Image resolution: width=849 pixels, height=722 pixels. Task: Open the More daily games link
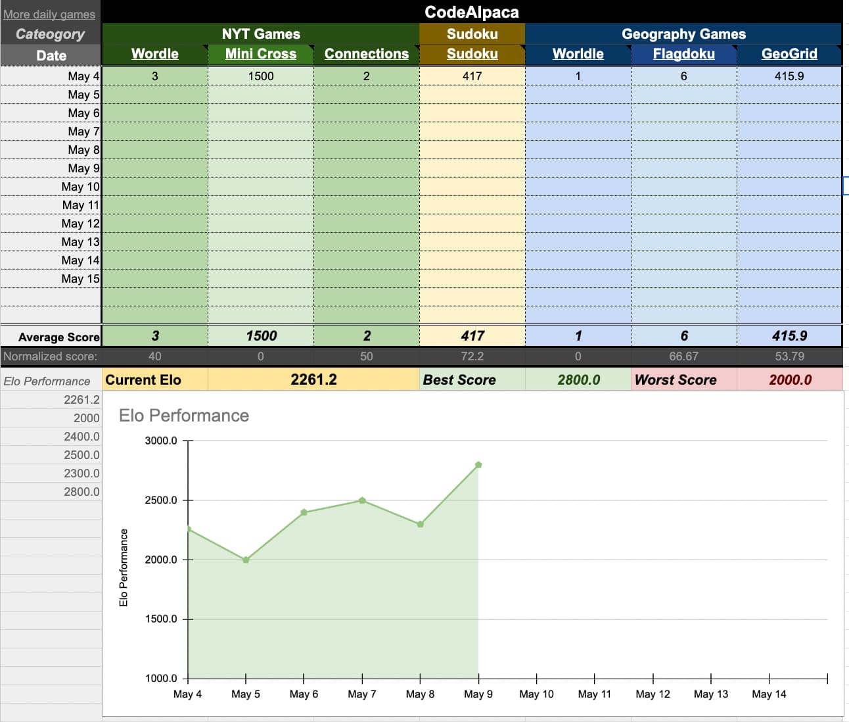(49, 14)
